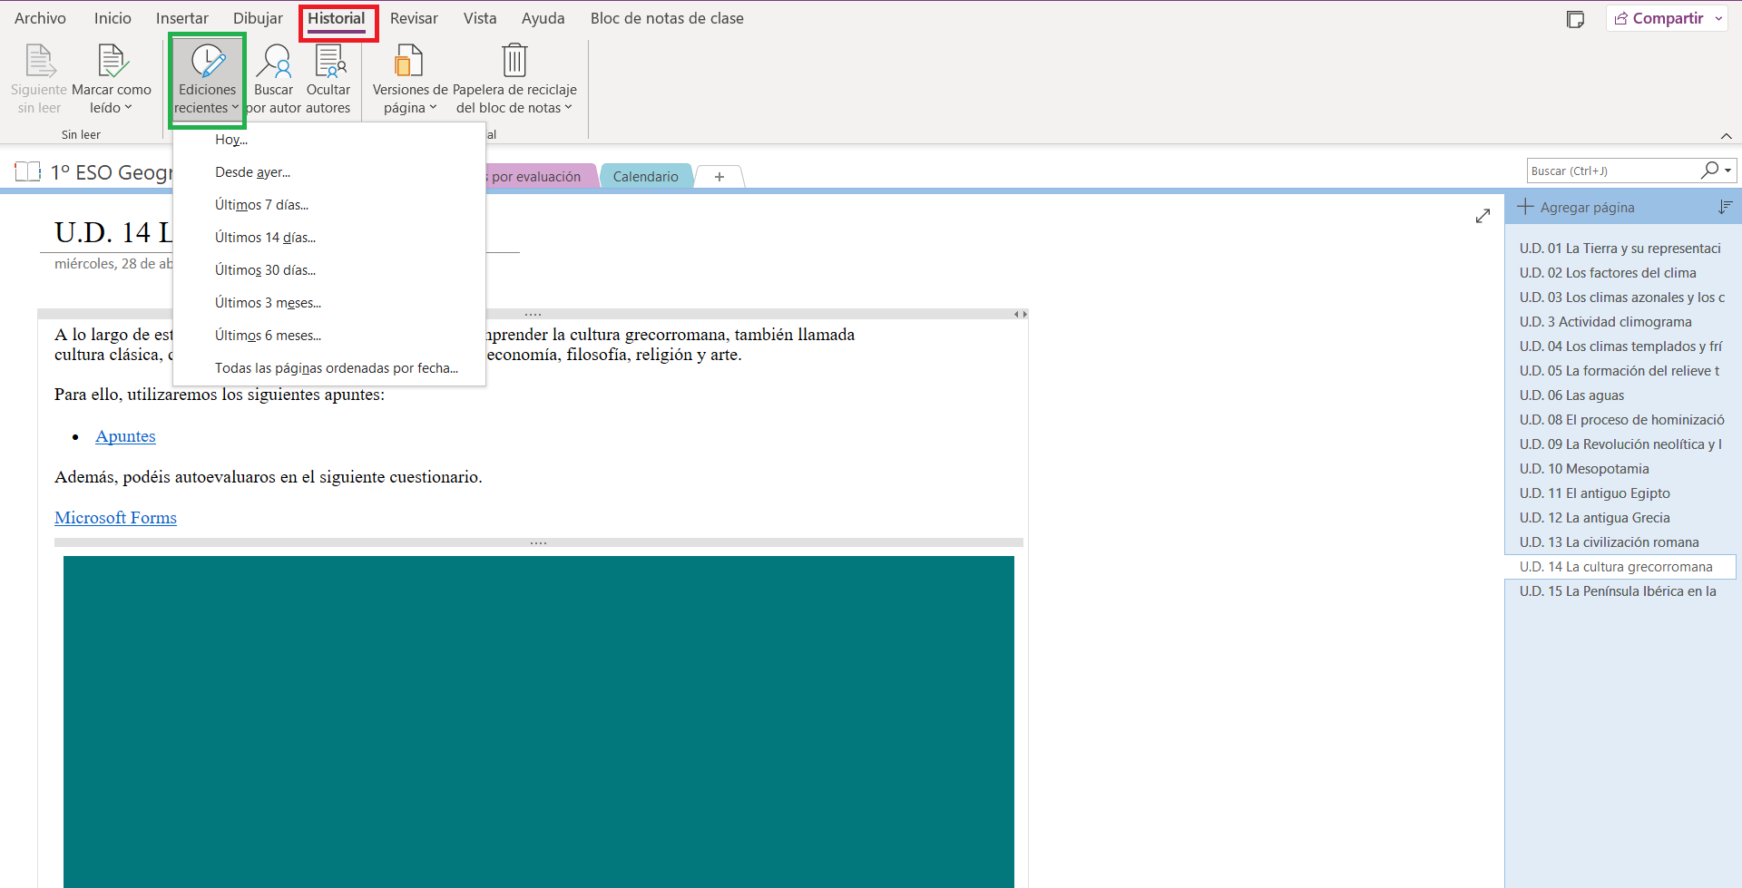1742x888 pixels.
Task: Expand Marcar como leído dropdown arrow
Action: (128, 107)
